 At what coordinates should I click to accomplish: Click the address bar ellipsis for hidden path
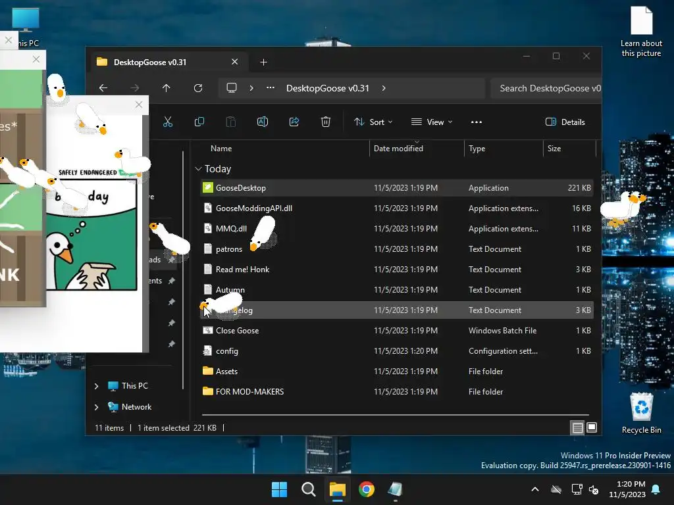coord(271,88)
